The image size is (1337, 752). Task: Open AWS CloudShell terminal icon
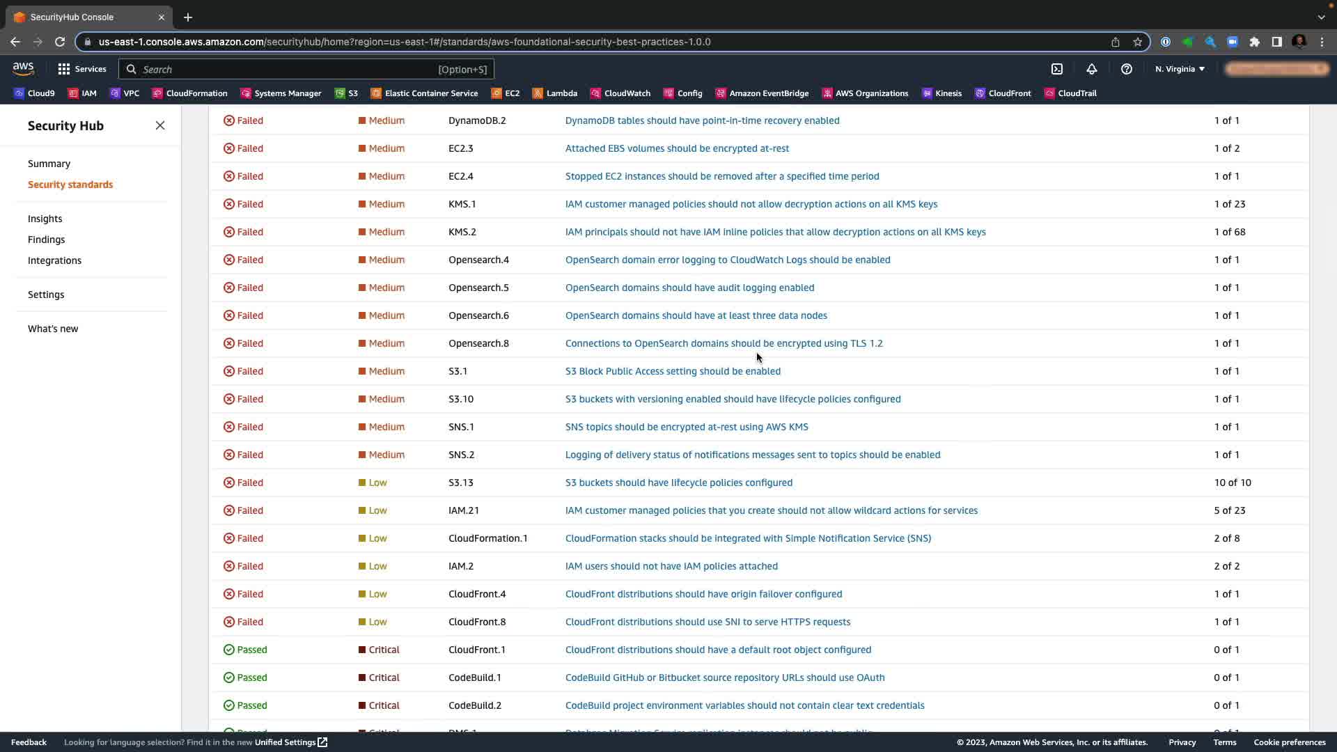point(1057,69)
